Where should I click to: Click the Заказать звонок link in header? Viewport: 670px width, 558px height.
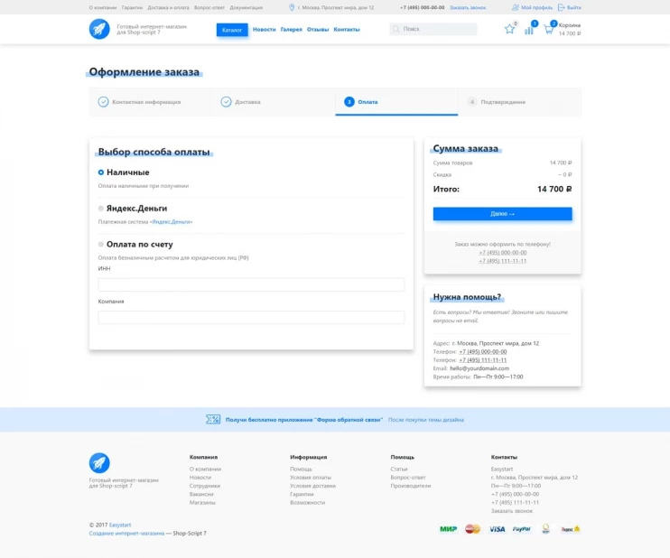click(468, 7)
